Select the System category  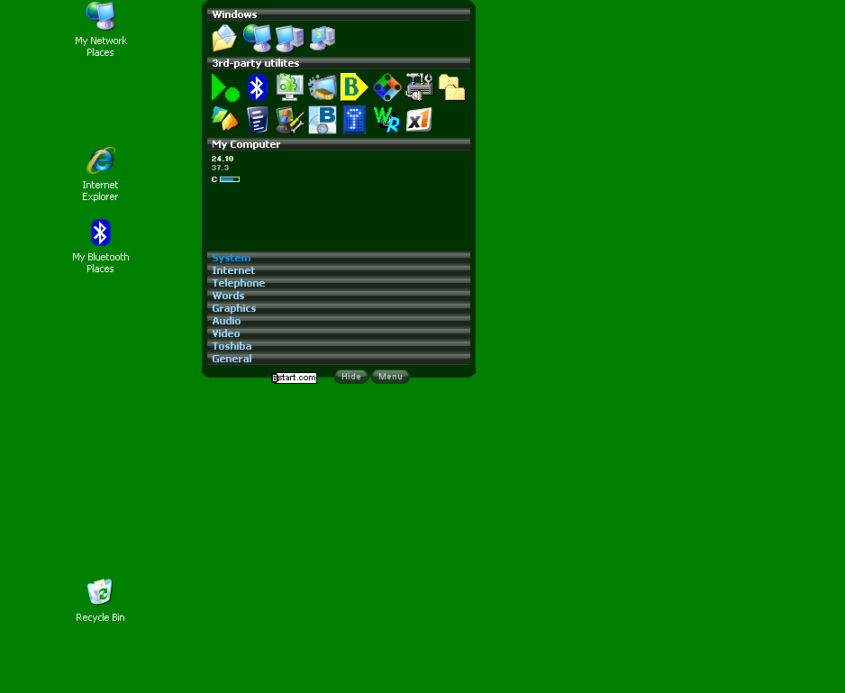339,258
